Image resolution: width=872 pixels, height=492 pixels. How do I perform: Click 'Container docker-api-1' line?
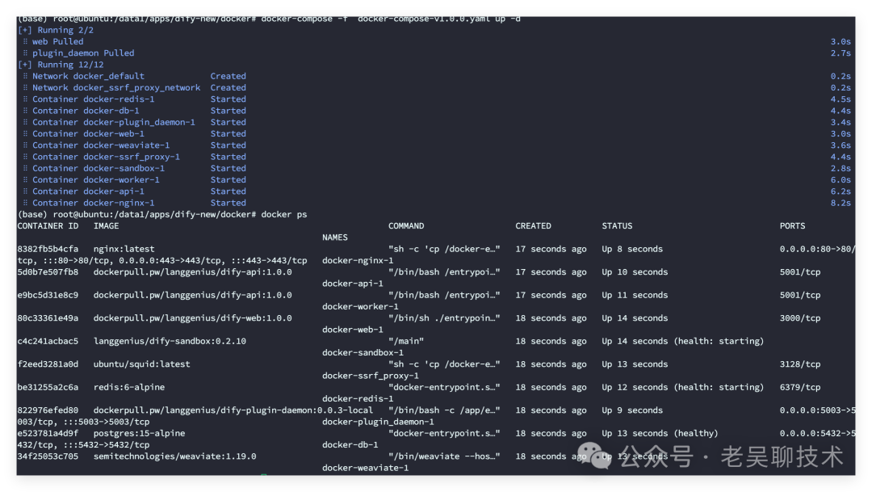[x=89, y=191]
